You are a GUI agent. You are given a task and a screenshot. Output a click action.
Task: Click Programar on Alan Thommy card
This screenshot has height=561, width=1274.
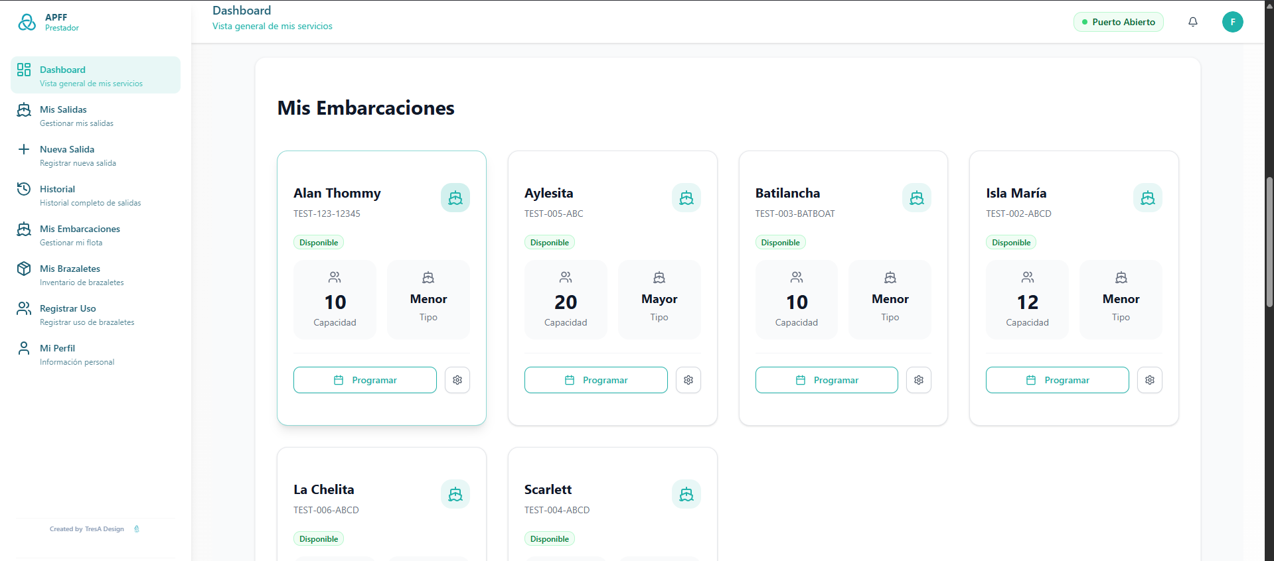pos(365,380)
